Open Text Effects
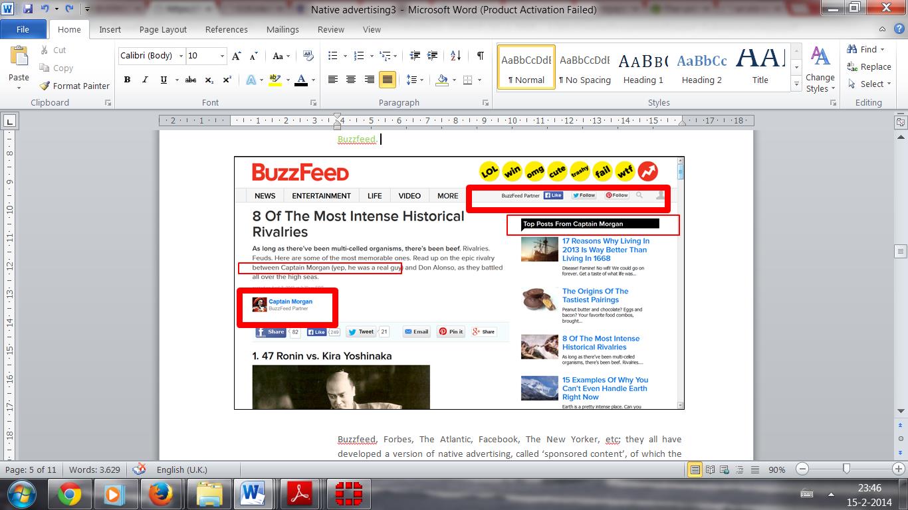The image size is (908, 510). (x=251, y=80)
